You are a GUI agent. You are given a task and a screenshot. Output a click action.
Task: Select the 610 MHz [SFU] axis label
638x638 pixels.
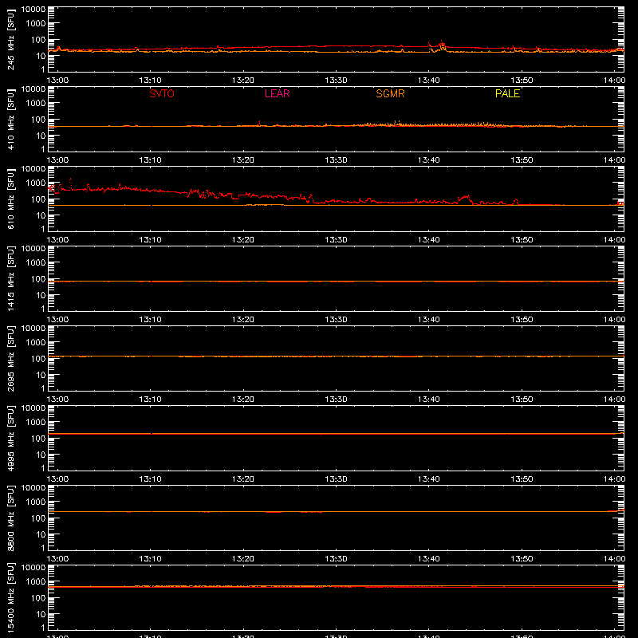[11, 199]
